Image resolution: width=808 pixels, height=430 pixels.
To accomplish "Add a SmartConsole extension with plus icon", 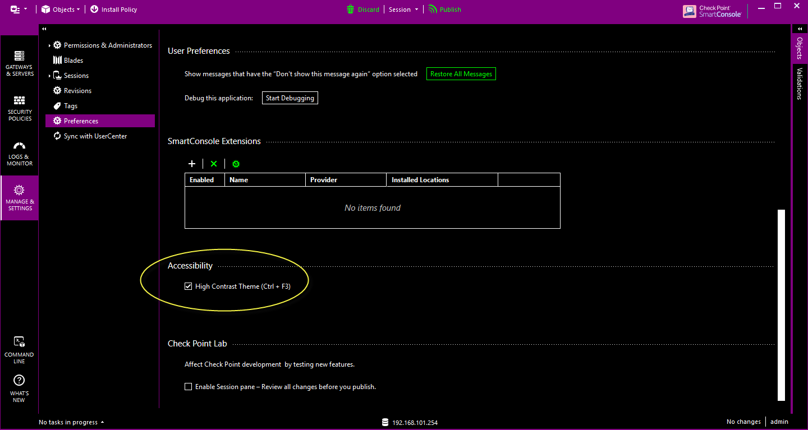I will 192,164.
